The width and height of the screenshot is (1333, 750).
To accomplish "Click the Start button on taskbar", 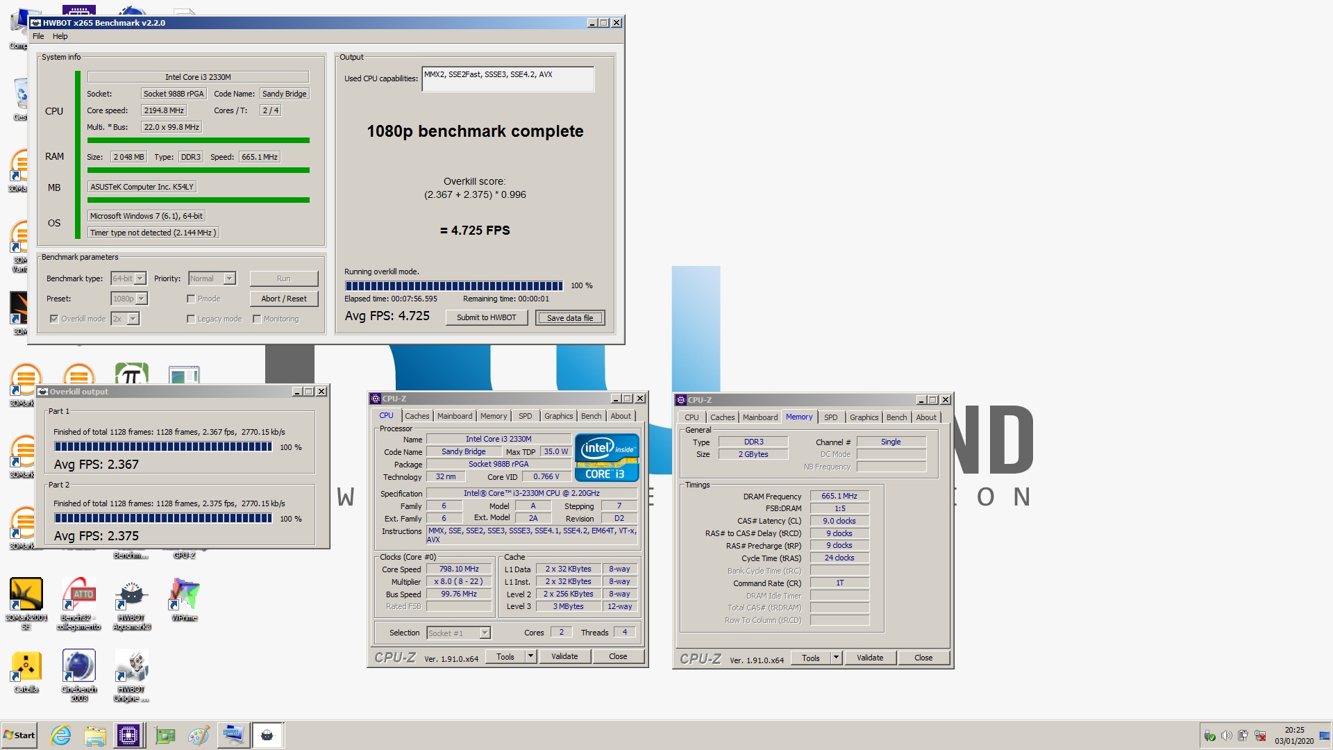I will 19,735.
